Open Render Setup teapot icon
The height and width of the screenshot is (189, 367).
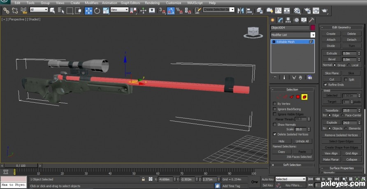click(x=307, y=10)
